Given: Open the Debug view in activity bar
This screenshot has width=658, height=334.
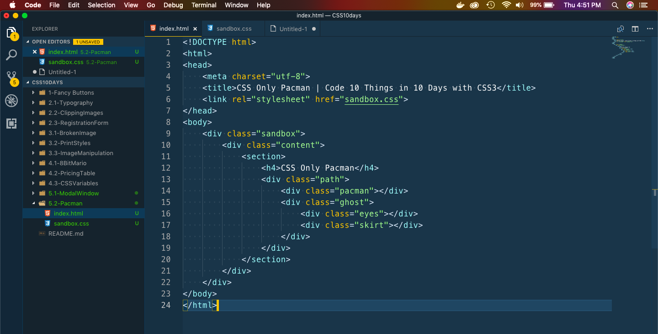Looking at the screenshot, I should coord(11,101).
